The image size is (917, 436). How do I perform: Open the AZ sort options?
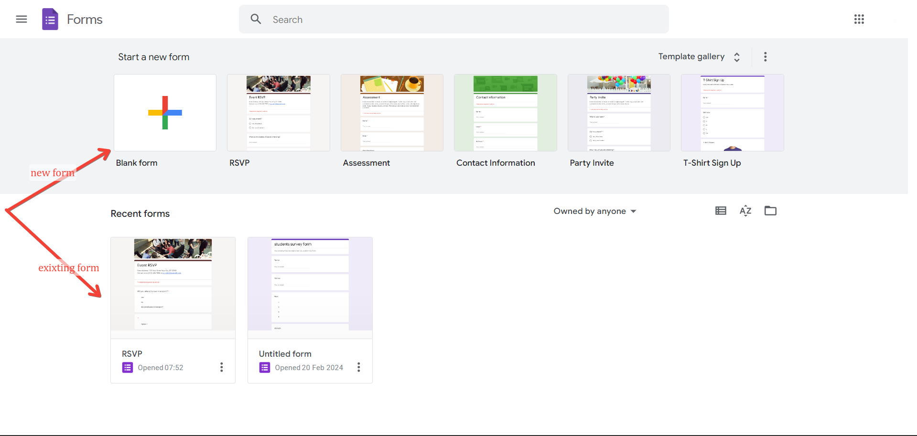coord(745,211)
